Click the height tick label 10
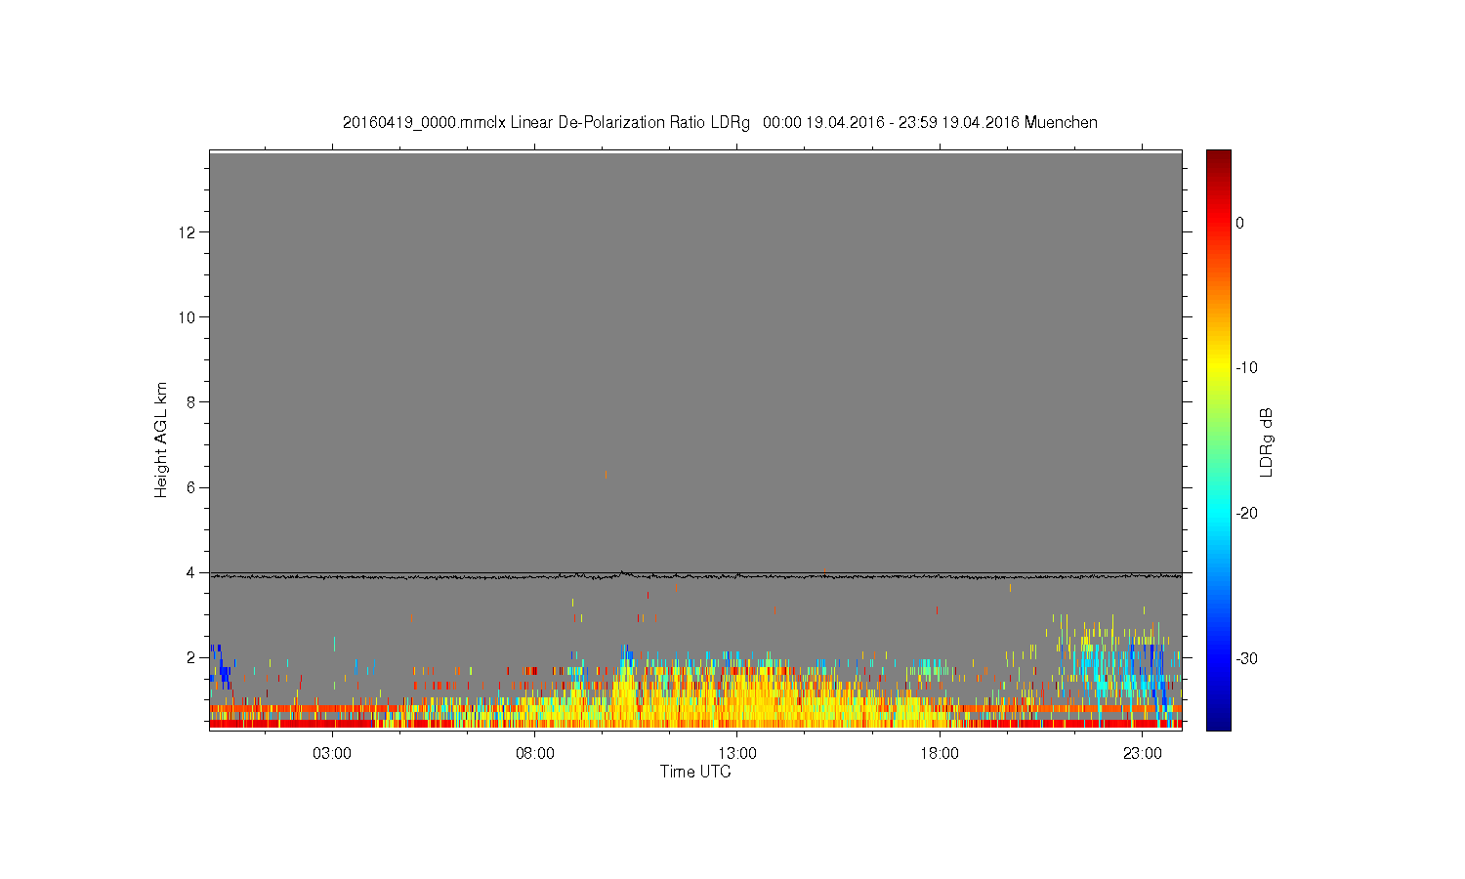The width and height of the screenshot is (1465, 879). point(188,317)
